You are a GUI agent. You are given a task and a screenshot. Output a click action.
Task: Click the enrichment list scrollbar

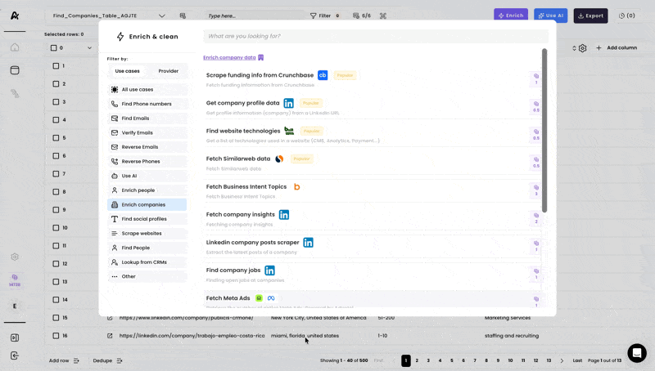click(544, 130)
